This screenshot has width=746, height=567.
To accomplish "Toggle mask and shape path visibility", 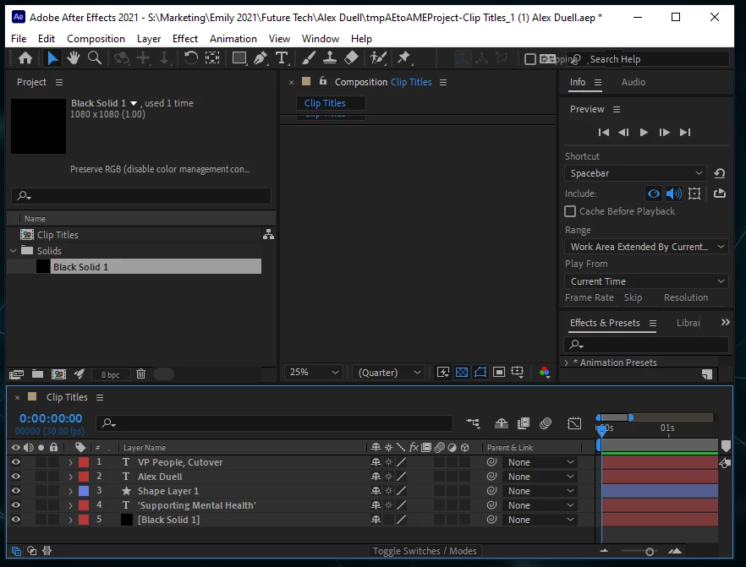I will point(480,372).
